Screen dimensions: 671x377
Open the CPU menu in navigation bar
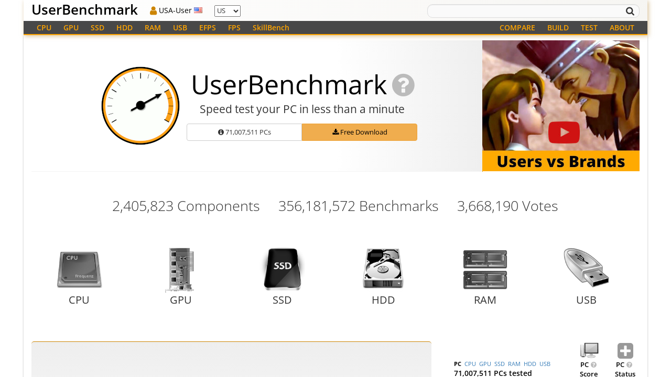pos(44,28)
